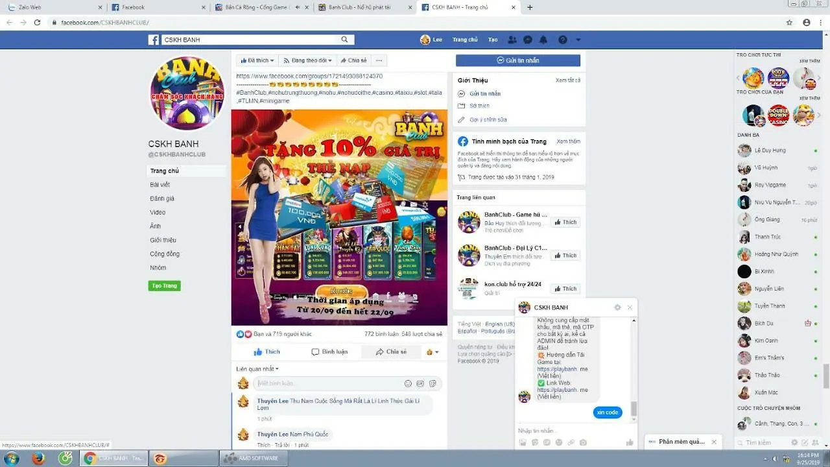830x467 pixels.
Task: Create new group from chat sidebar
Action: tap(816, 442)
